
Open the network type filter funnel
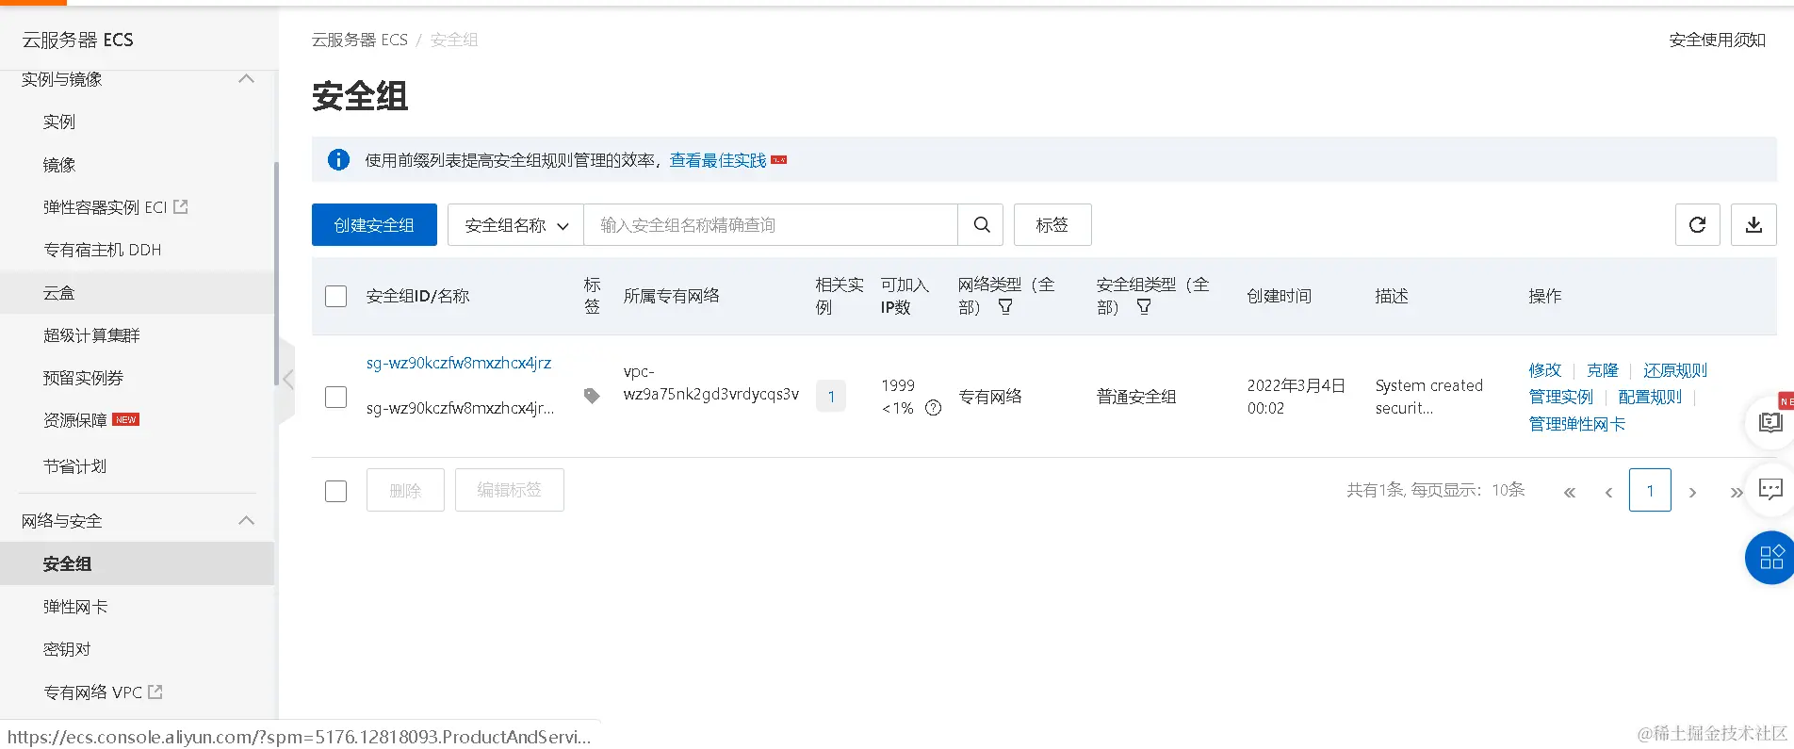point(1005,307)
